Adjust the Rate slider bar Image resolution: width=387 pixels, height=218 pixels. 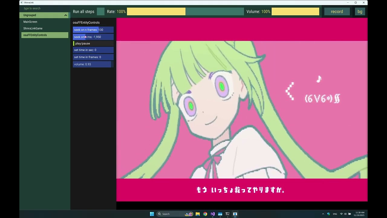point(185,12)
